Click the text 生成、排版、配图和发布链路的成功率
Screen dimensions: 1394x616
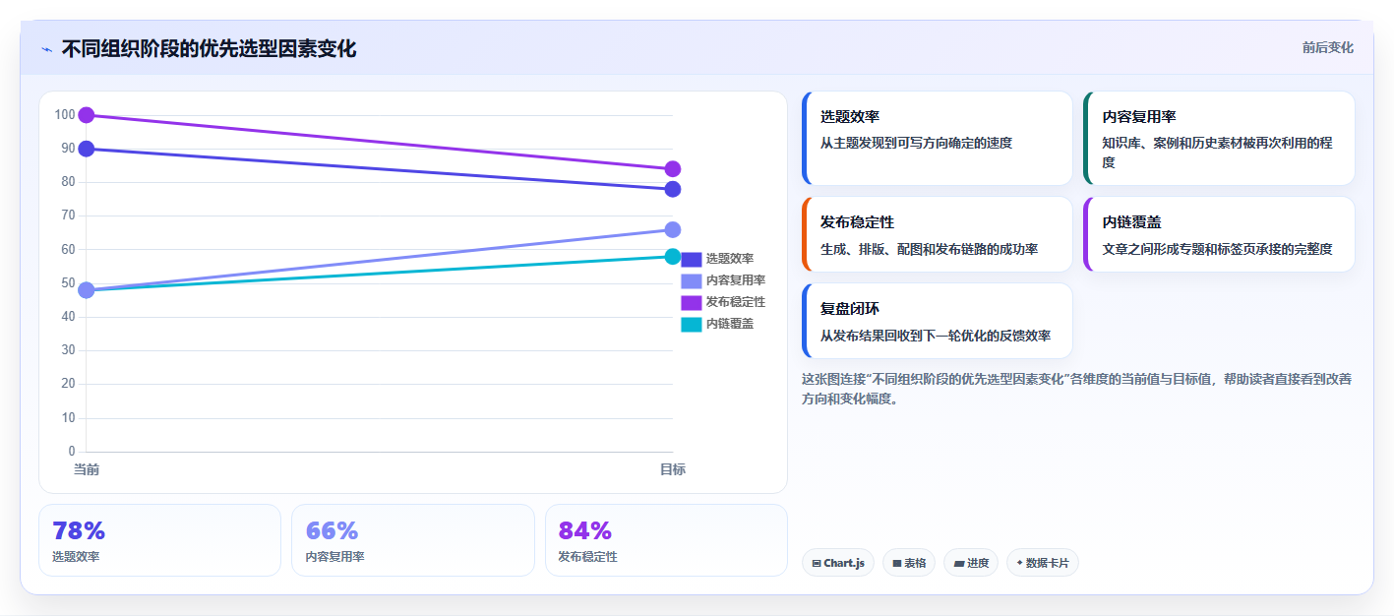tap(930, 249)
